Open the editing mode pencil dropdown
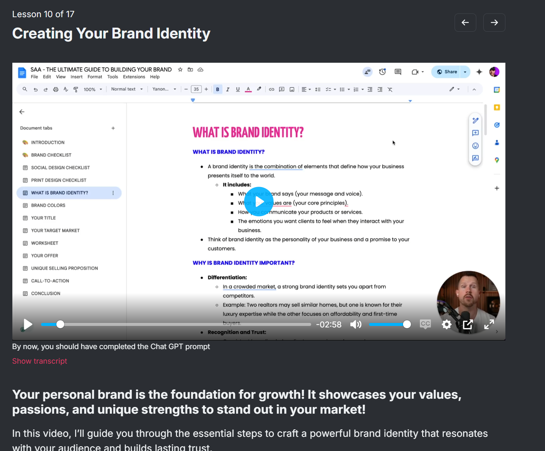Image resolution: width=545 pixels, height=451 pixels. click(x=454, y=89)
